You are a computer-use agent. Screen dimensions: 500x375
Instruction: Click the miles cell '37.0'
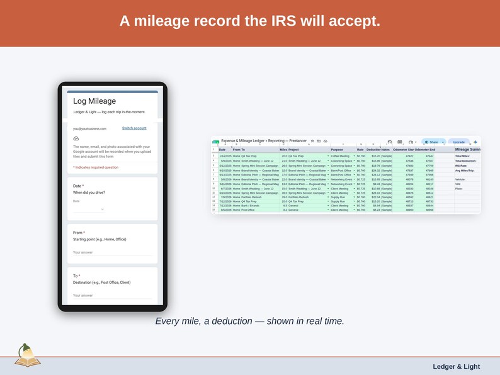(285, 175)
